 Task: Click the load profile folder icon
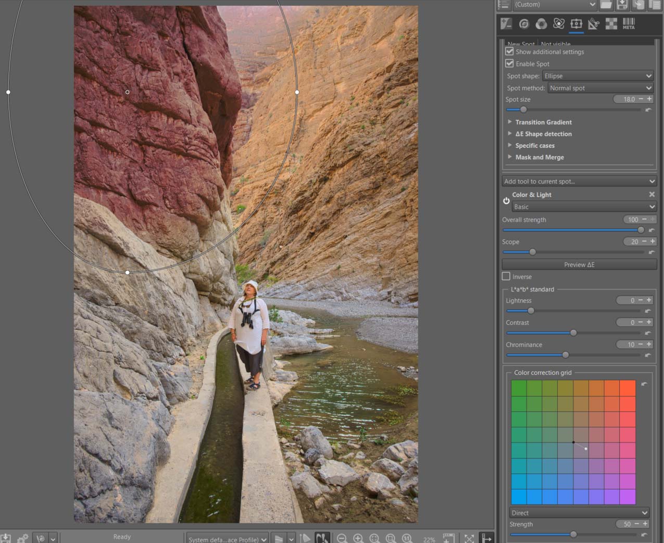pos(606,5)
